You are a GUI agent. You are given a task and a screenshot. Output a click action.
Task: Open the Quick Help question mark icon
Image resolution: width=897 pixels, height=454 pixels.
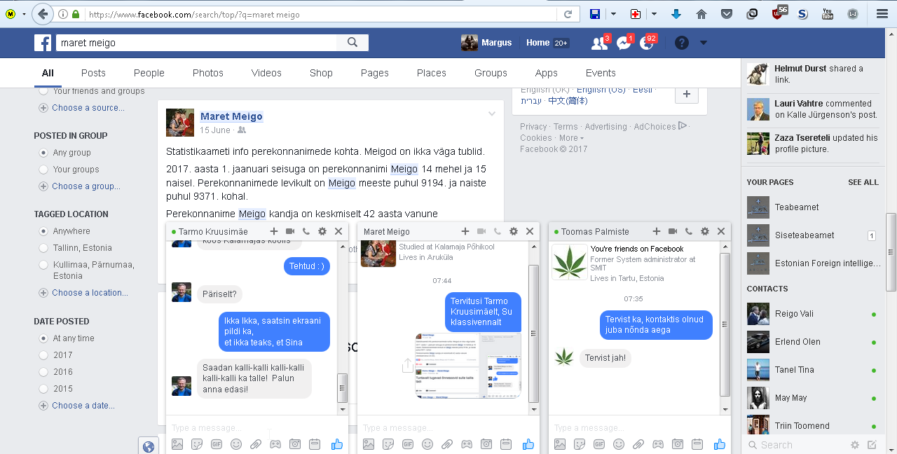pos(681,43)
